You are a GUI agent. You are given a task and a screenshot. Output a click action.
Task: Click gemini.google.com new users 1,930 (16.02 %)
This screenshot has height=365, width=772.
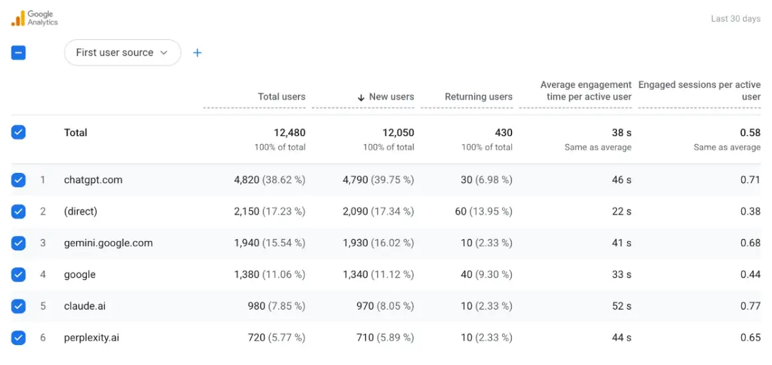click(378, 243)
